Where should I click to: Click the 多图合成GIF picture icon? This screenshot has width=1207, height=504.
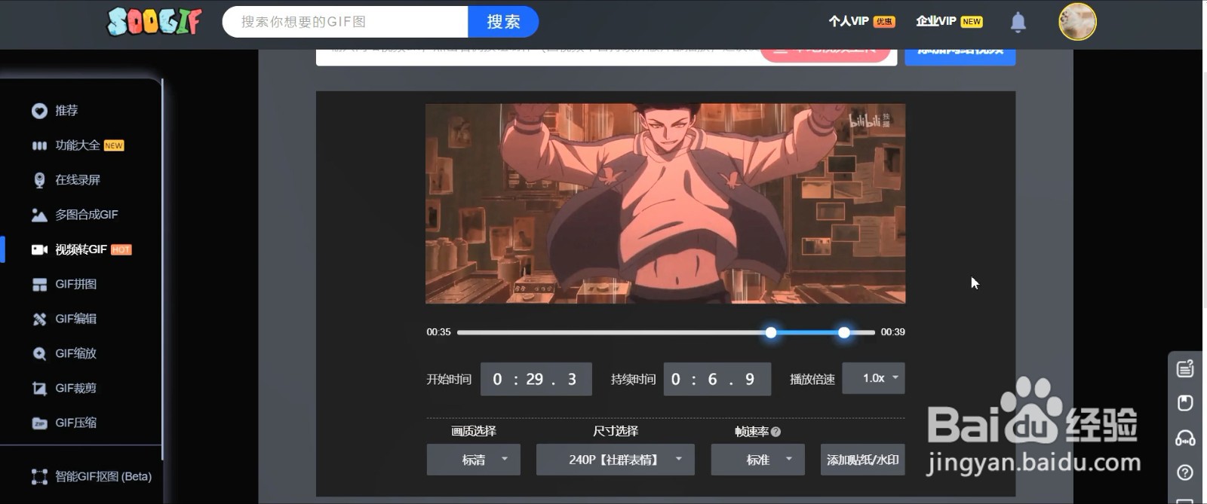pyautogui.click(x=39, y=215)
